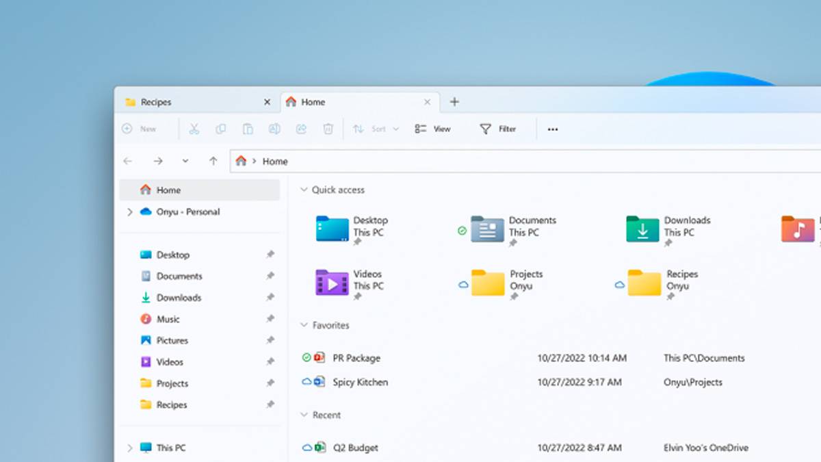Click the green sync status icon by Documents

click(462, 231)
